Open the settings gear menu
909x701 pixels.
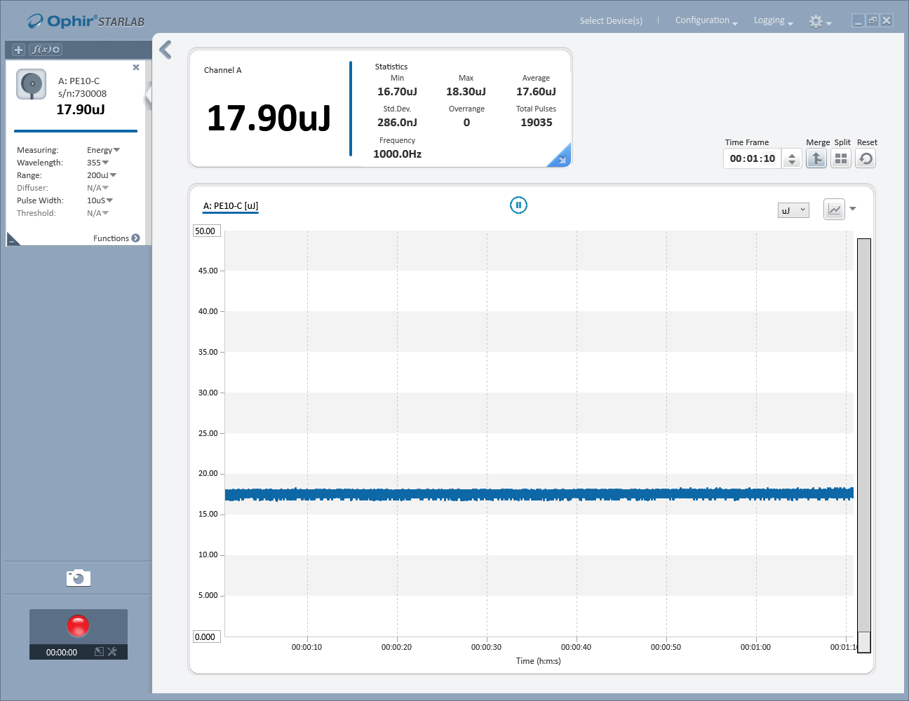point(819,22)
